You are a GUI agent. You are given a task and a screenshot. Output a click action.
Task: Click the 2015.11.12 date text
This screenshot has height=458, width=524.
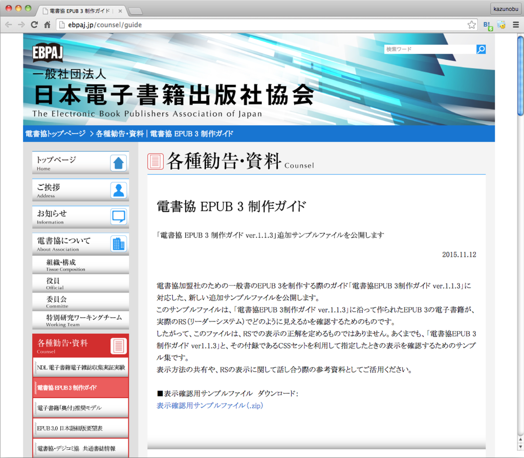coord(459,255)
